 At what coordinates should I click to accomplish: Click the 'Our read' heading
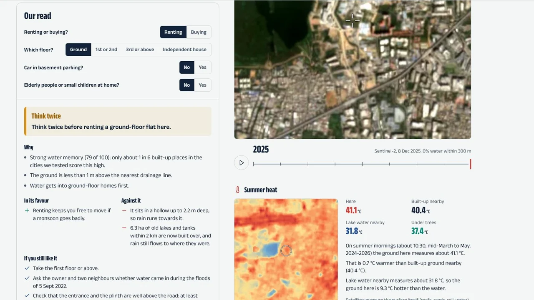pyautogui.click(x=38, y=16)
